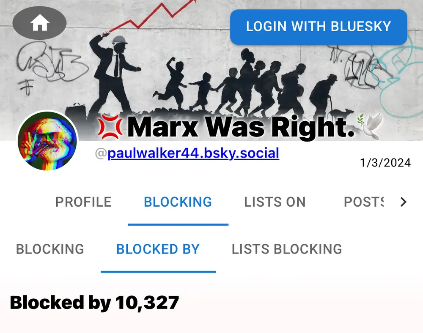Open the Posts tab
This screenshot has width=423, height=333.
364,202
